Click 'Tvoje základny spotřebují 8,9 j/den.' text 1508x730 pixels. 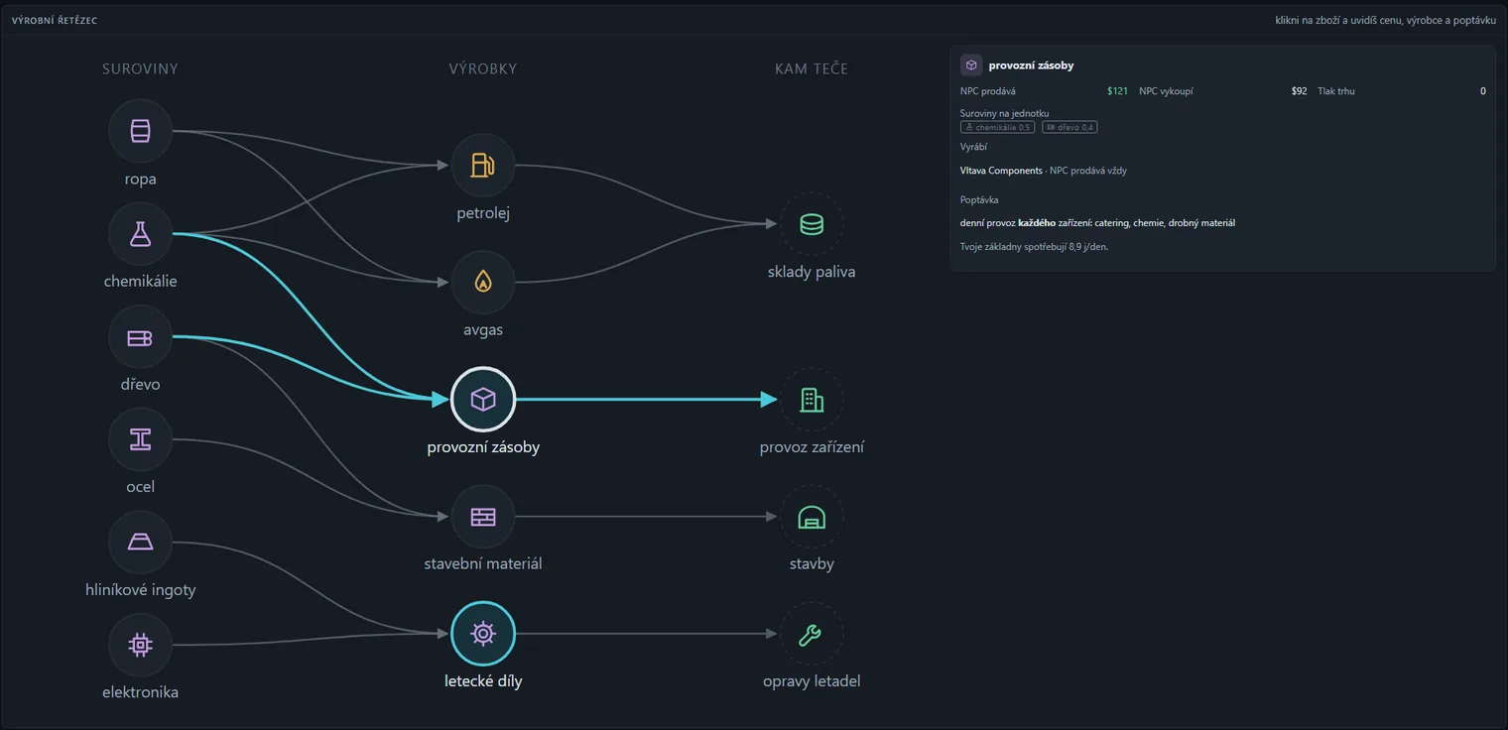[x=1034, y=247]
